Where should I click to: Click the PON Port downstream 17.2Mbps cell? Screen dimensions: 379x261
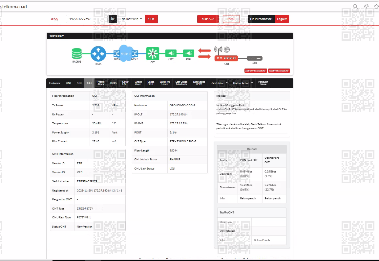[250, 188]
